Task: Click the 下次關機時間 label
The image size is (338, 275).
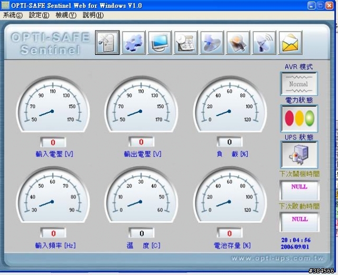Action: (x=299, y=174)
